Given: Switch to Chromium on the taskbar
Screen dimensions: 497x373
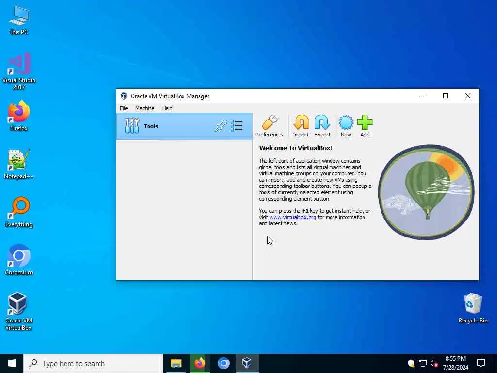Looking at the screenshot, I should point(223,363).
